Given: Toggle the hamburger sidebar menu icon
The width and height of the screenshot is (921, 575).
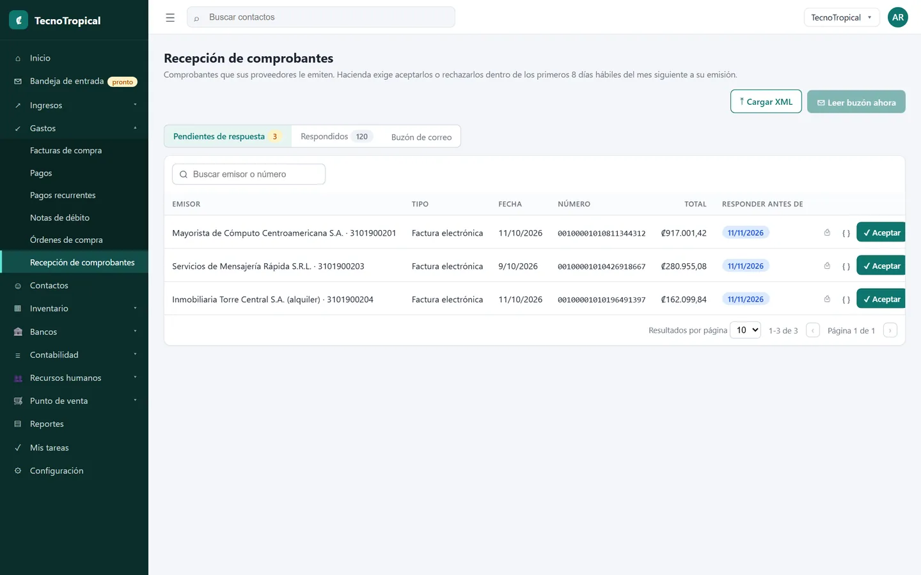Looking at the screenshot, I should [x=170, y=18].
